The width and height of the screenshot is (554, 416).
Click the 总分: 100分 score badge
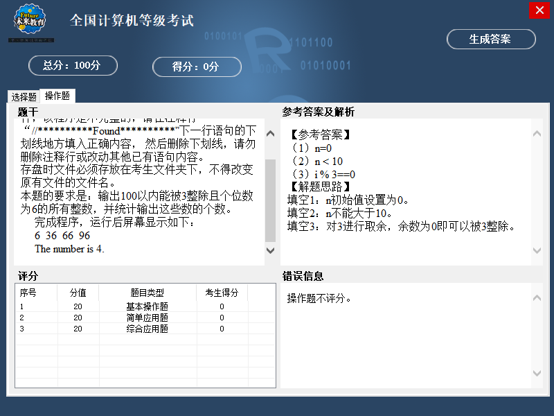point(73,66)
